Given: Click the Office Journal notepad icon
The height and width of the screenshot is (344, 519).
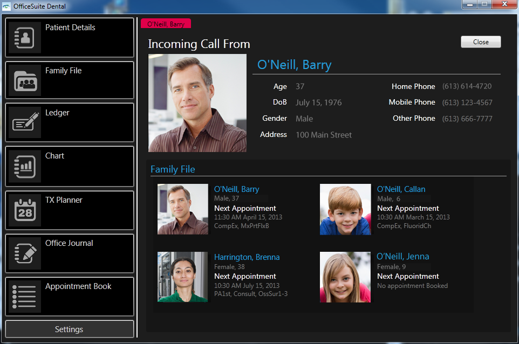Looking at the screenshot, I should pos(25,253).
